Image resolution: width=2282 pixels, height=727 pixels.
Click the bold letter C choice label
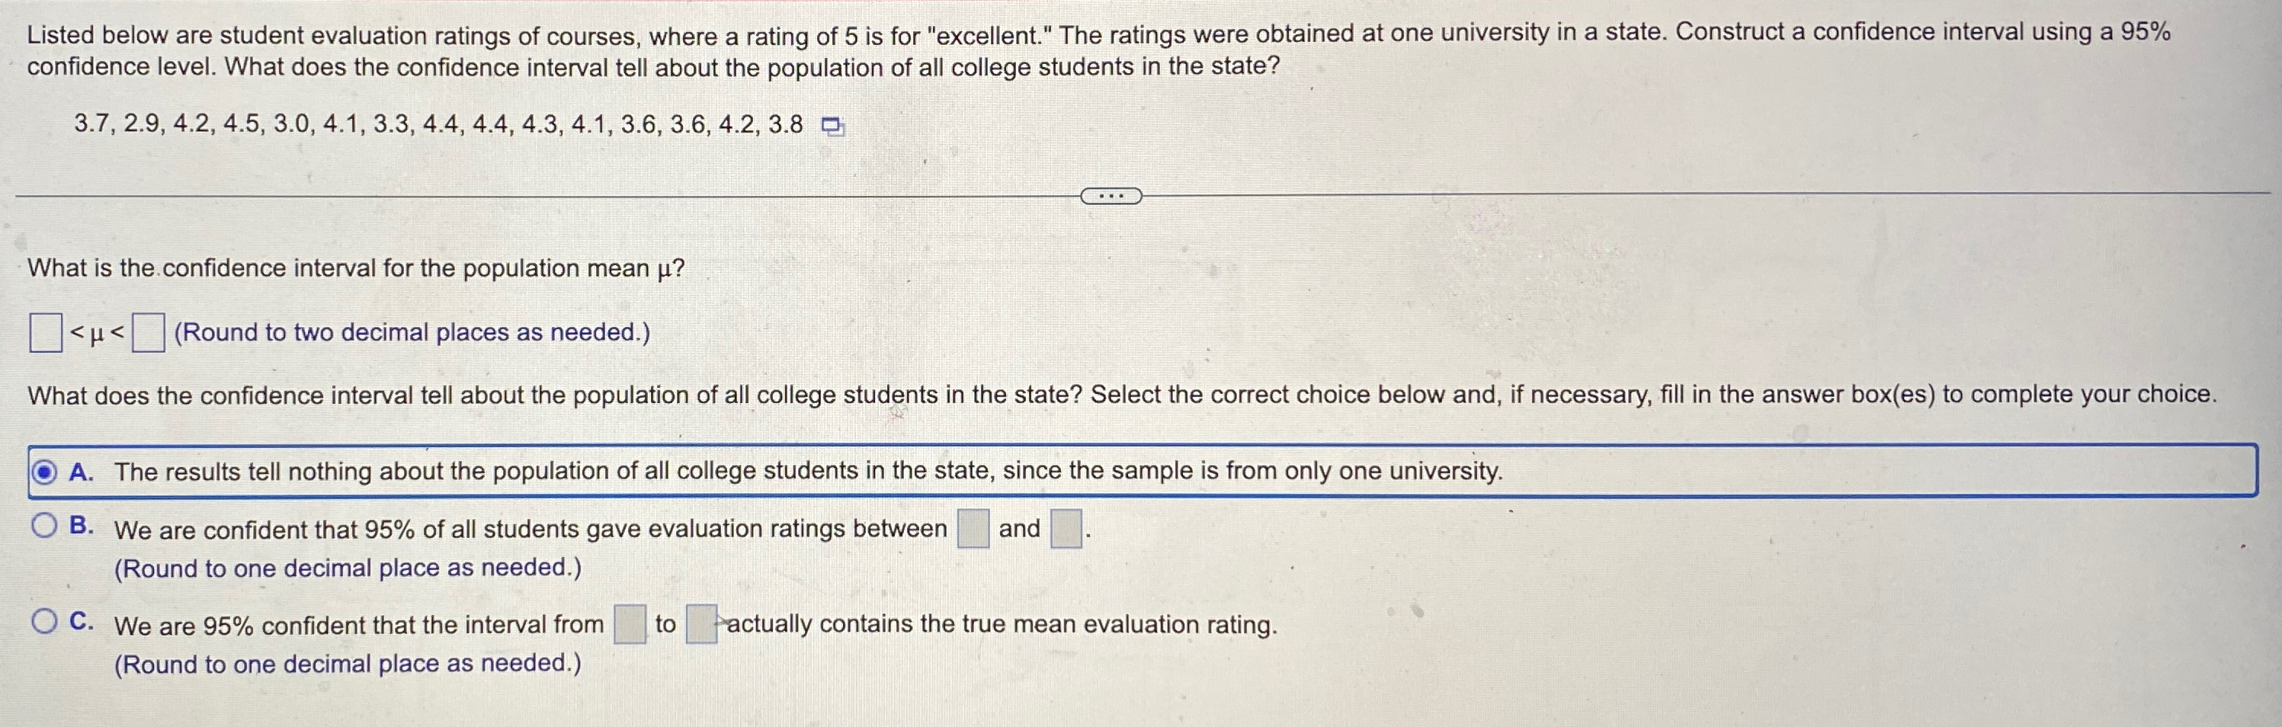pos(82,621)
